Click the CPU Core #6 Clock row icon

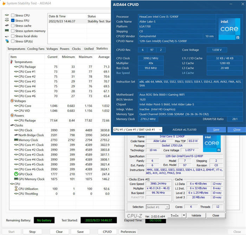[16, 169]
